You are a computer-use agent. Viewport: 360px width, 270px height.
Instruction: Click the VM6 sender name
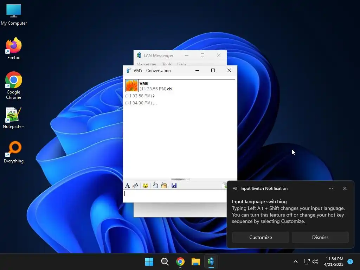144,84
